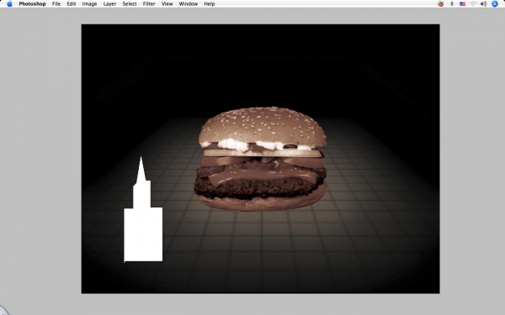
Task: Open the Photoshop application menu
Action: (x=32, y=4)
